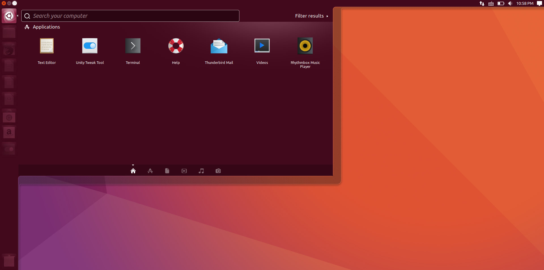Open Firefox from the launcher
This screenshot has width=544, height=270.
[x=9, y=49]
